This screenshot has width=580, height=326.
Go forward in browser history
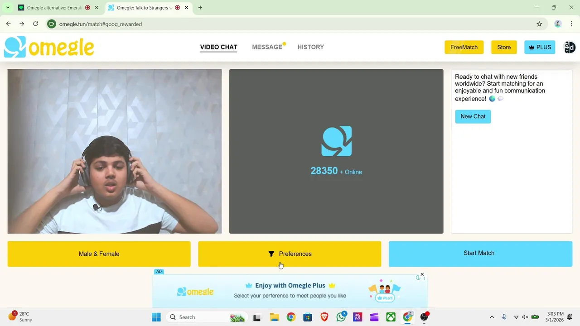tap(22, 24)
